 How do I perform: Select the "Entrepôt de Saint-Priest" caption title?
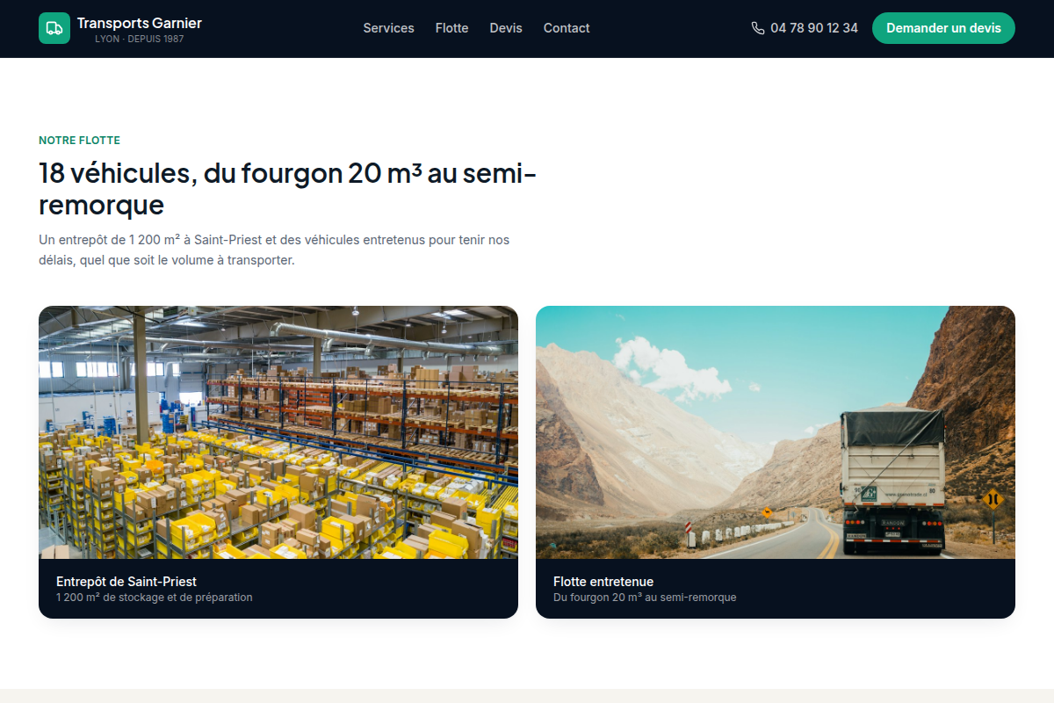point(126,582)
